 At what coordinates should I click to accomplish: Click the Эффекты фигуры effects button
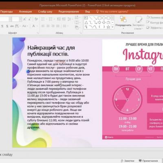154,28
